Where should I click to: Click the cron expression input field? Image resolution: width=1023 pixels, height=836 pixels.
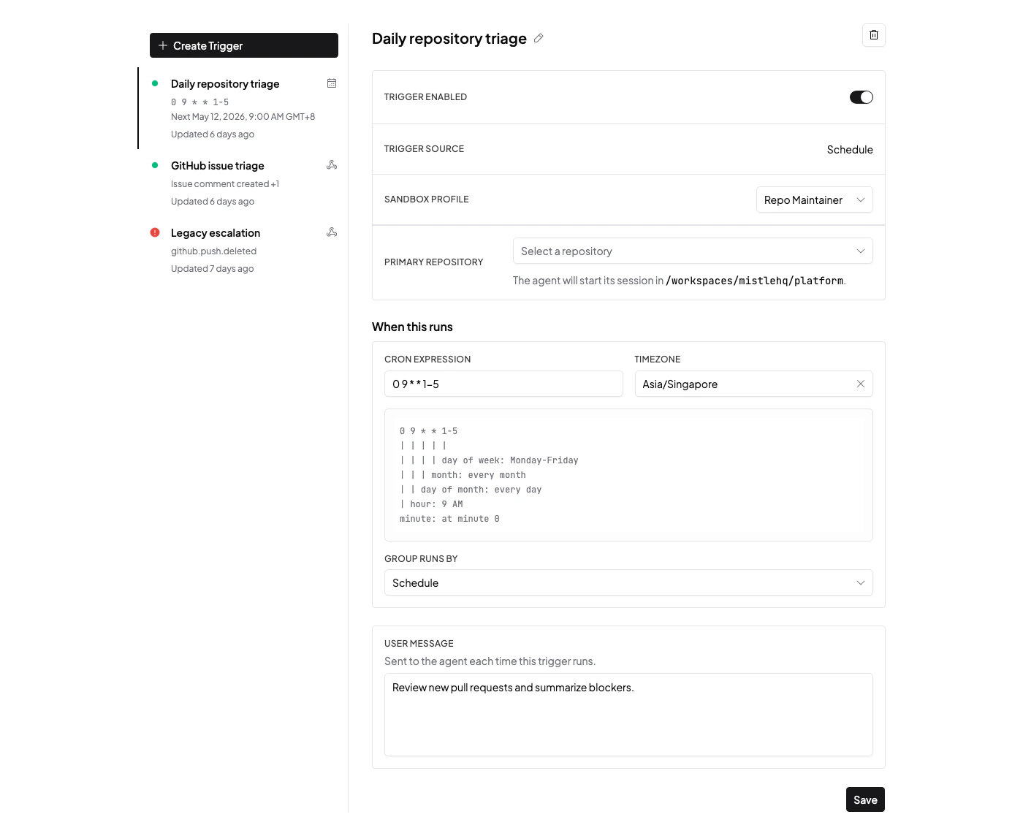tap(503, 384)
